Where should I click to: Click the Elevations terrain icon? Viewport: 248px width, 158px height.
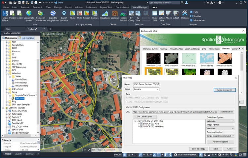point(105,15)
